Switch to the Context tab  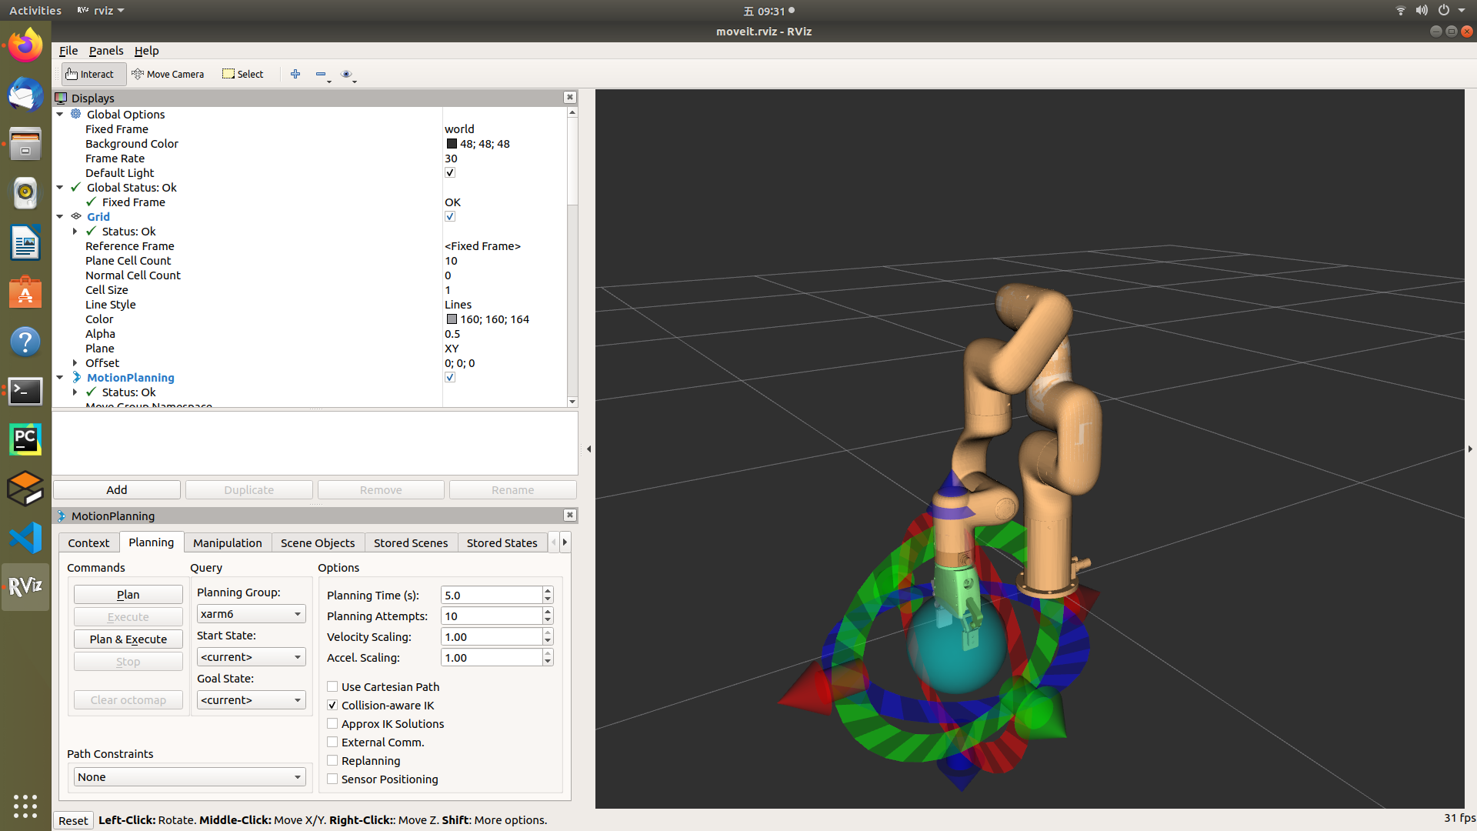88,542
